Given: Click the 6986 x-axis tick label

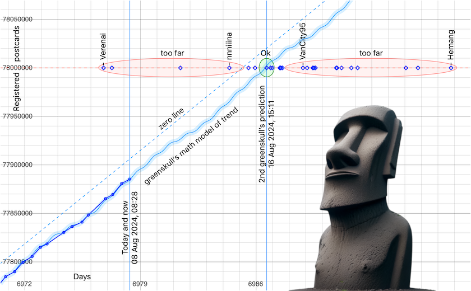Looking at the screenshot, I should coord(256,284).
